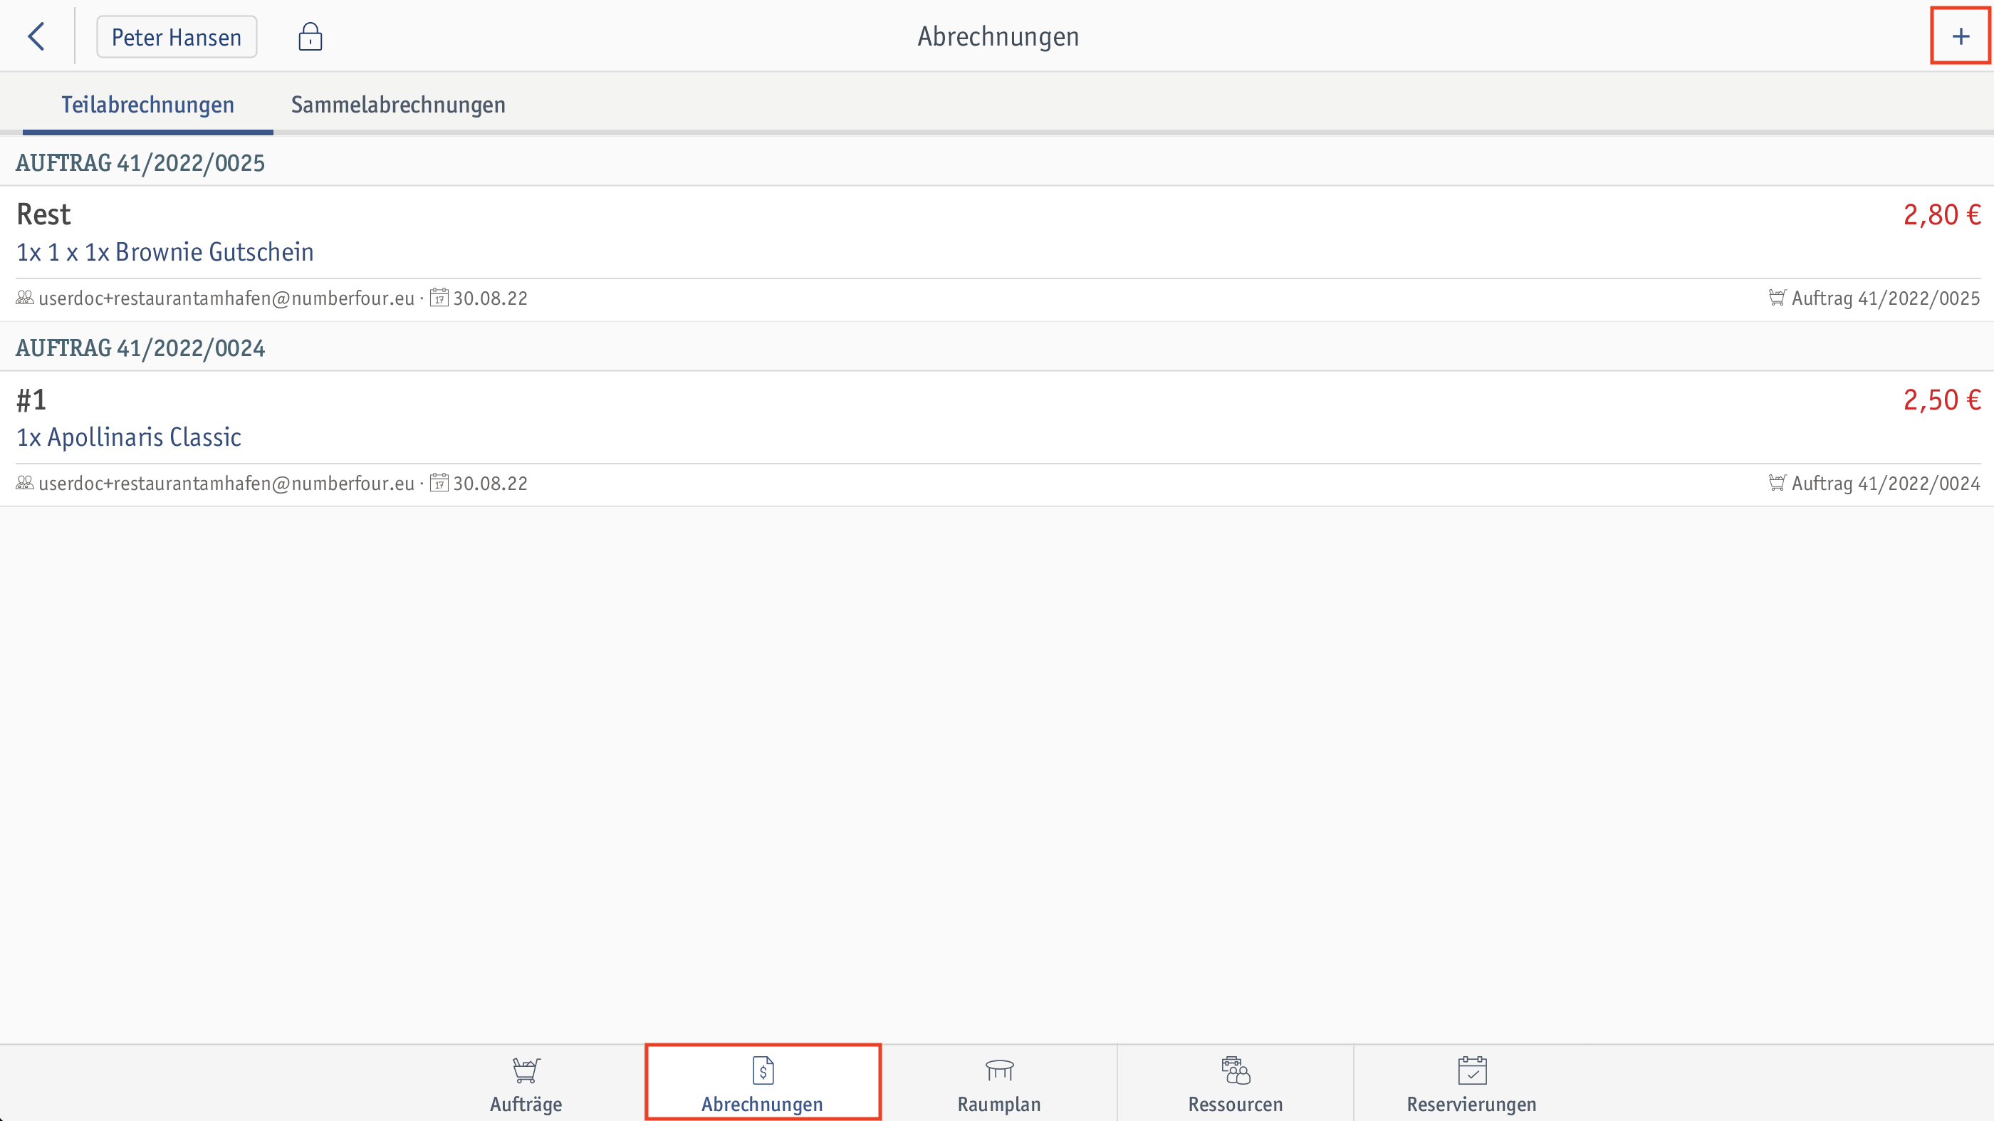1994x1121 pixels.
Task: Click the email address in the #1 row
Action: point(226,483)
